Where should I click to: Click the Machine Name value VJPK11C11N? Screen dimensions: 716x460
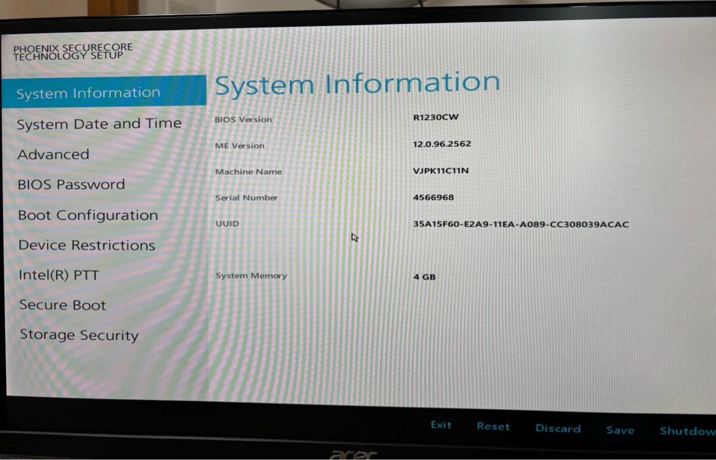pyautogui.click(x=440, y=171)
